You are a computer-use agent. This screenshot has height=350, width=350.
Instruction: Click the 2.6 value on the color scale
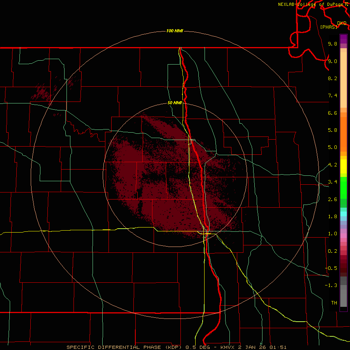tap(332, 199)
